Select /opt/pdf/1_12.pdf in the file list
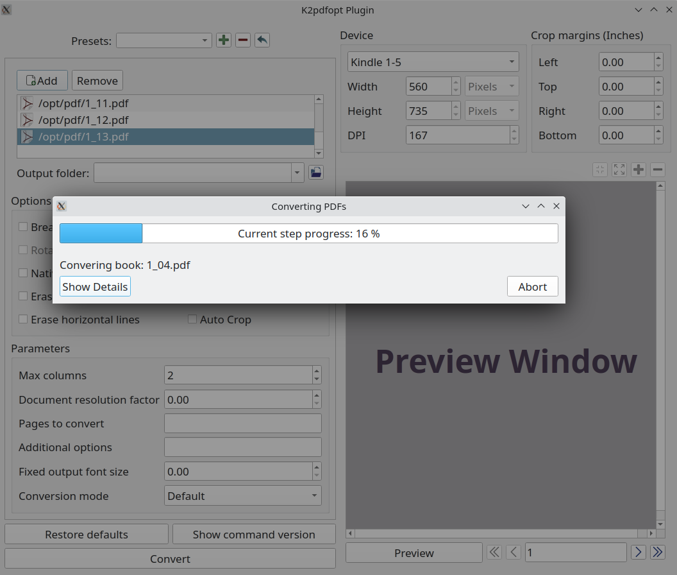Viewport: 677px width, 575px height. pyautogui.click(x=166, y=120)
